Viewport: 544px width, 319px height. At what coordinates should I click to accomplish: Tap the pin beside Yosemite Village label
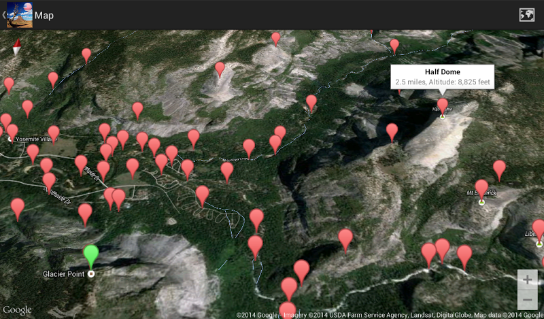12,133
